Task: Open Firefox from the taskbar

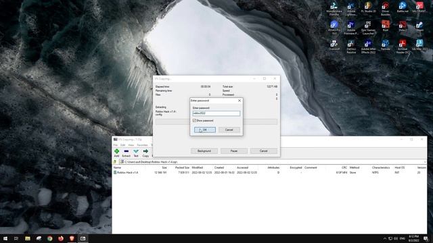Action: (x=61, y=238)
